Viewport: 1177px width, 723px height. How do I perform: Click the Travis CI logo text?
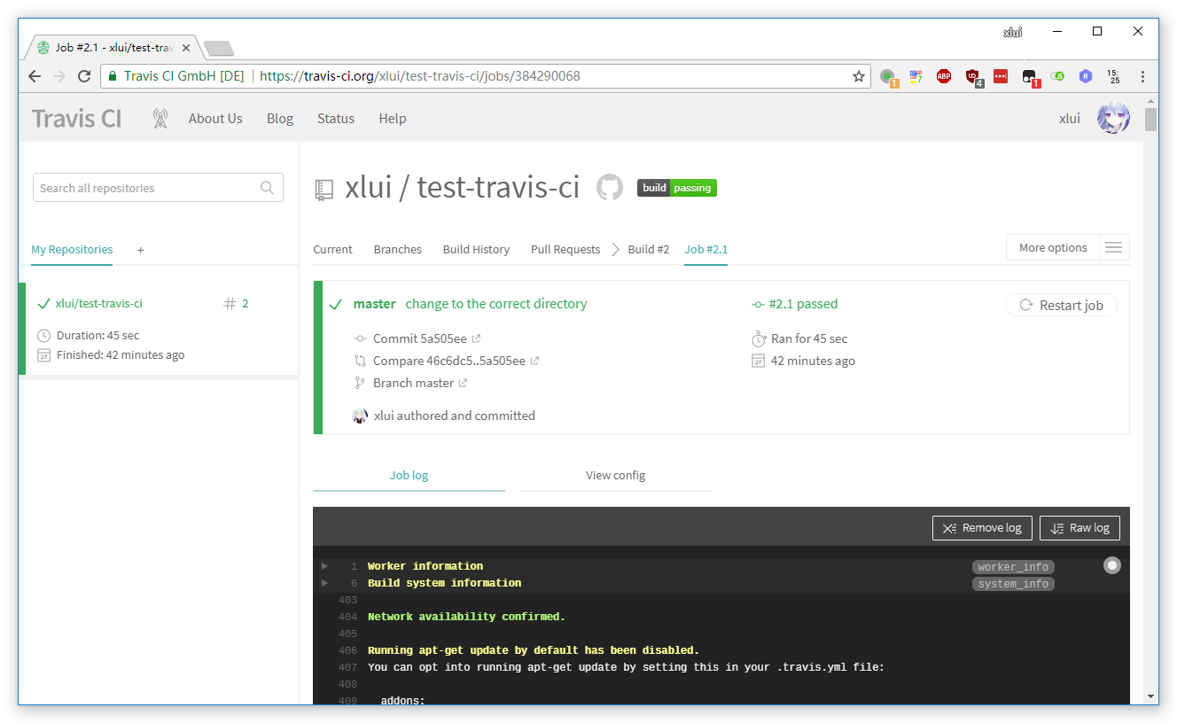coord(76,119)
